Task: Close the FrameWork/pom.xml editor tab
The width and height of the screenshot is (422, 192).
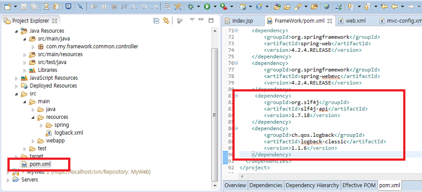Action: click(330, 21)
